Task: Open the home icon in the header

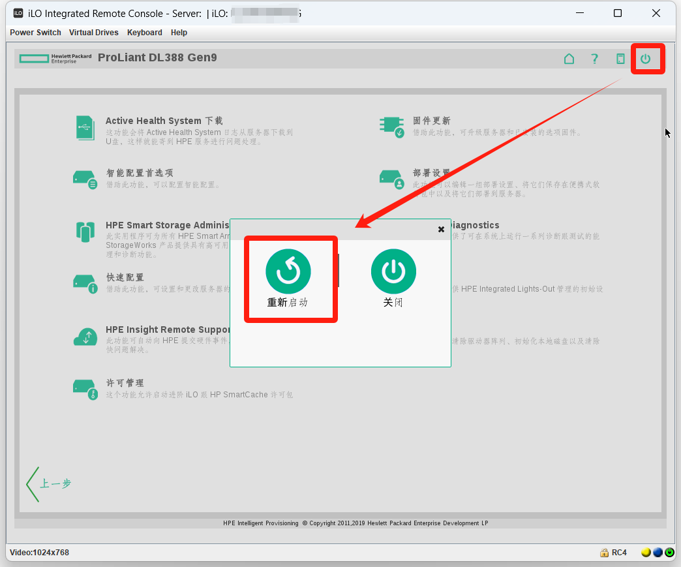Action: click(569, 59)
